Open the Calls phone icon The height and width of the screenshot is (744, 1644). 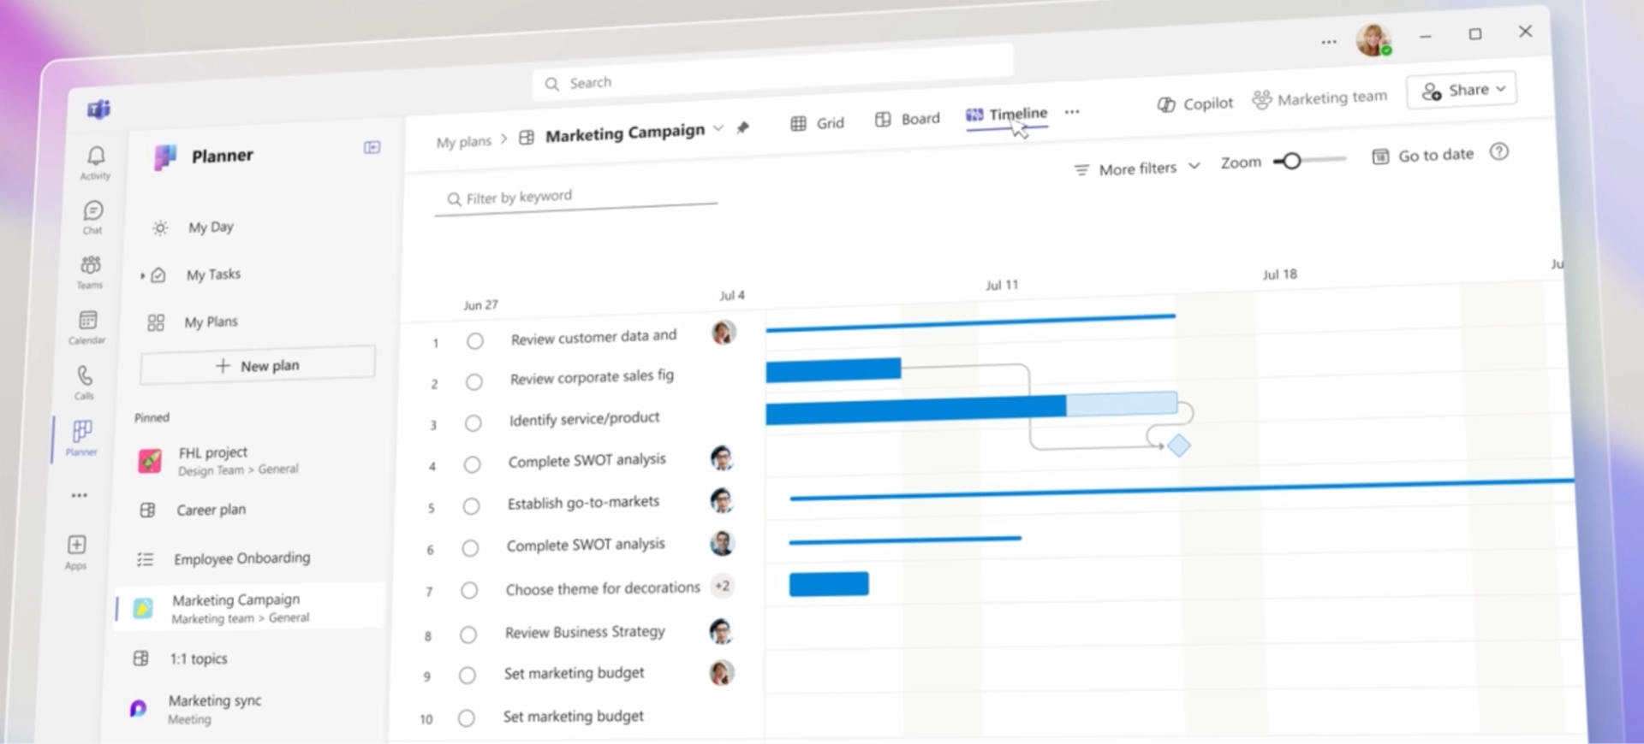pos(85,377)
